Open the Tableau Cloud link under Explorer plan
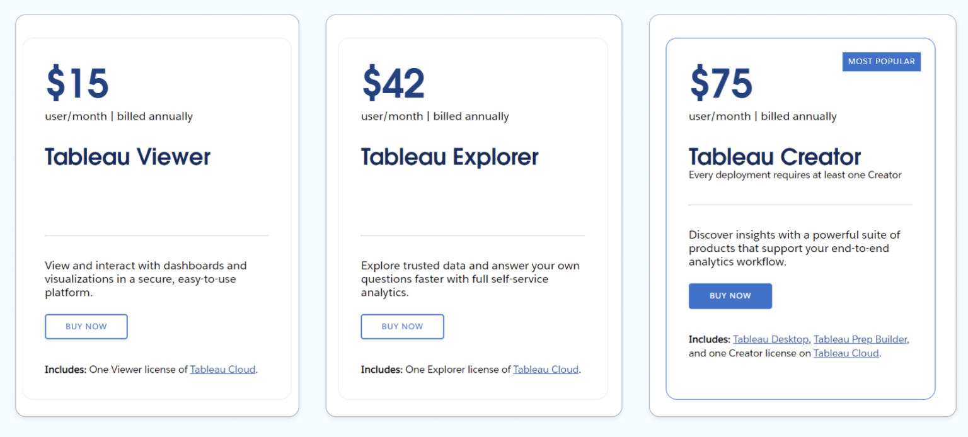 coord(546,370)
